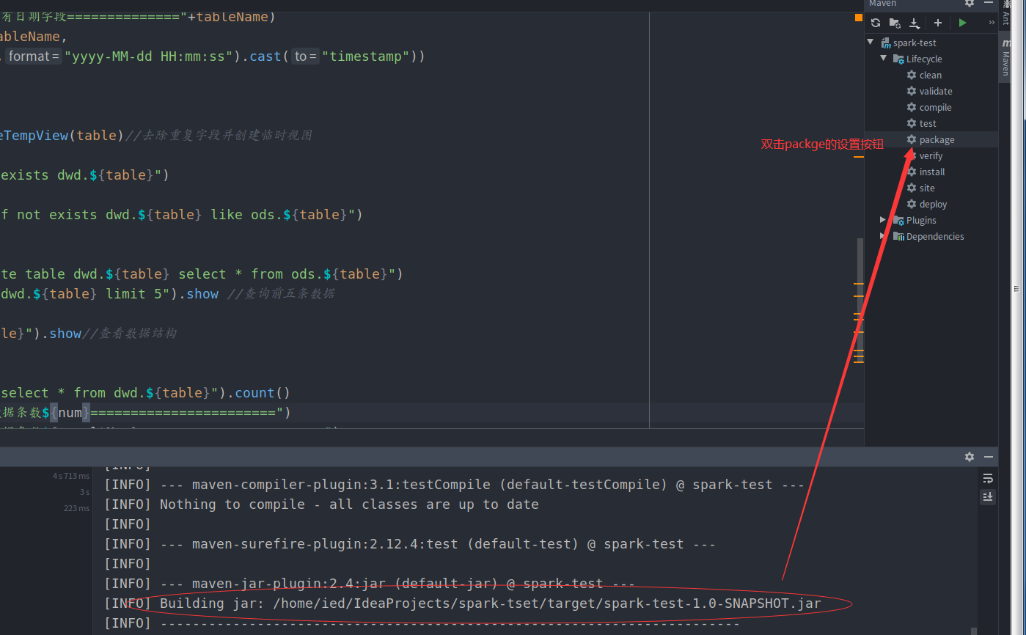Click the gear icon beside compile

click(912, 107)
